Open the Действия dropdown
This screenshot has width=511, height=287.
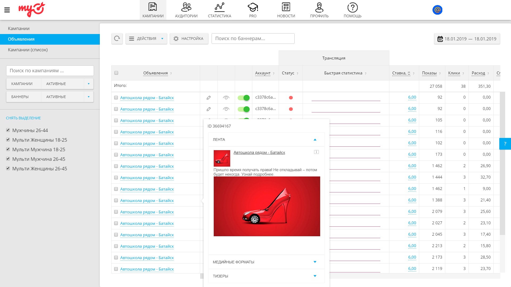(x=146, y=39)
